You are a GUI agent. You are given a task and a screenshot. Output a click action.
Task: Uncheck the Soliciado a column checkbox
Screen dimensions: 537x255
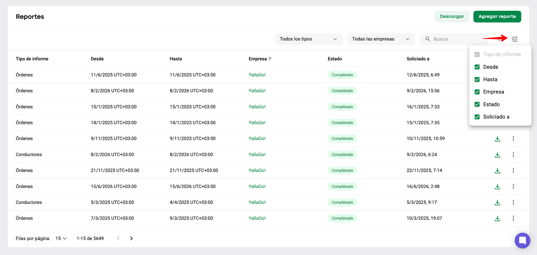click(x=477, y=117)
